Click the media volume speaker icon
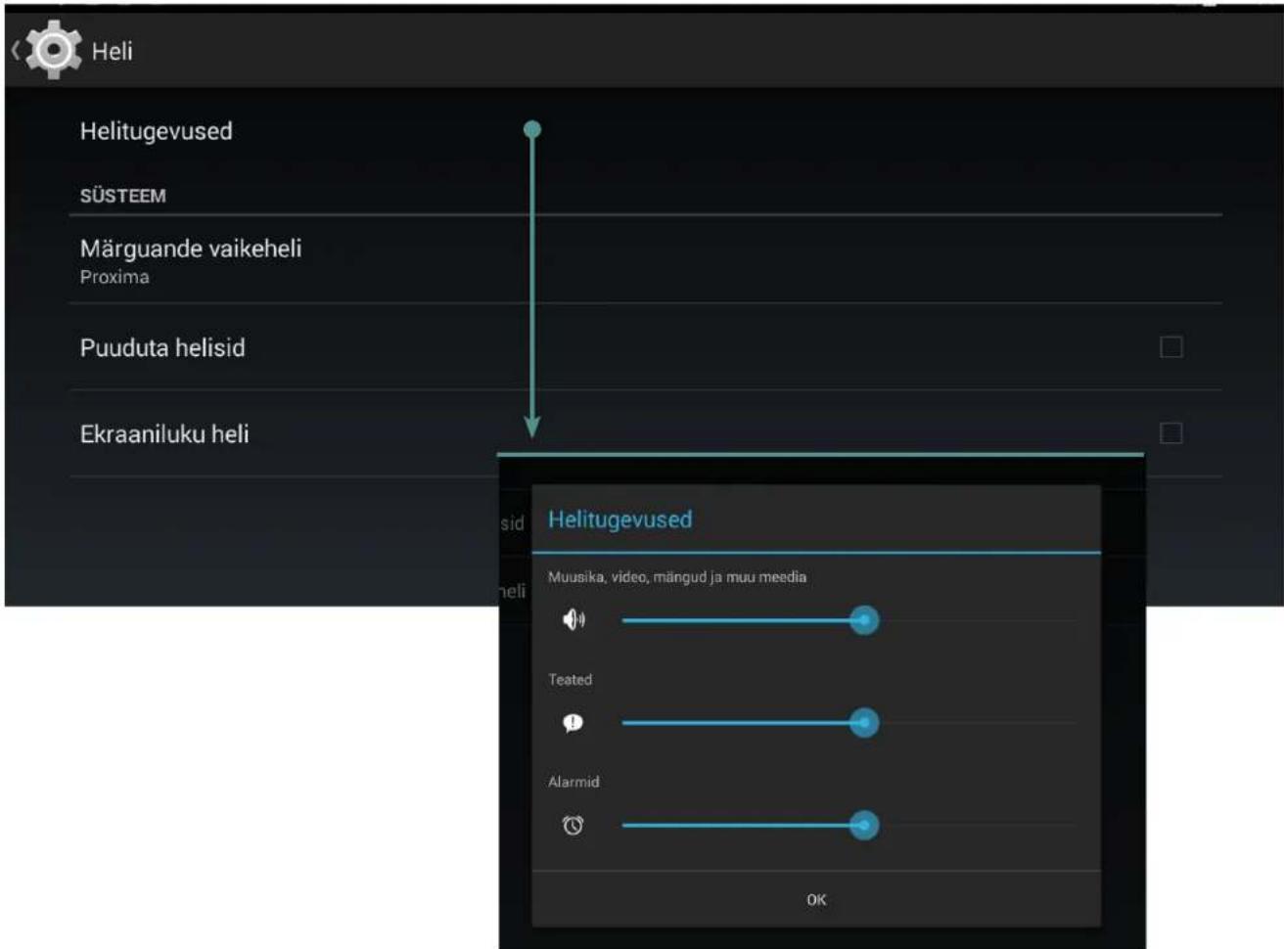This screenshot has height=949, width=1284. click(573, 619)
